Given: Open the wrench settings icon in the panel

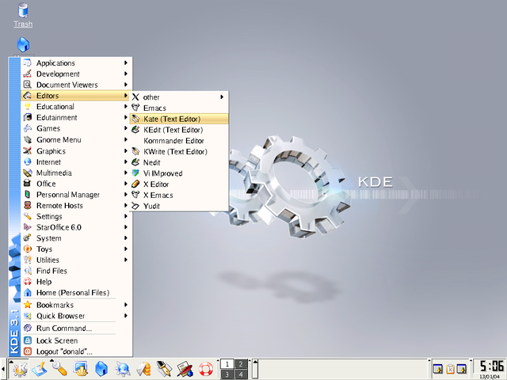Looking at the screenshot, I should pyautogui.click(x=59, y=368).
